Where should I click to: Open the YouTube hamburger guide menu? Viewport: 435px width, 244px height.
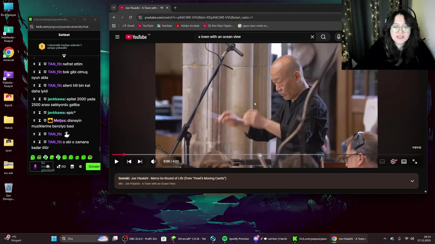coord(117,37)
